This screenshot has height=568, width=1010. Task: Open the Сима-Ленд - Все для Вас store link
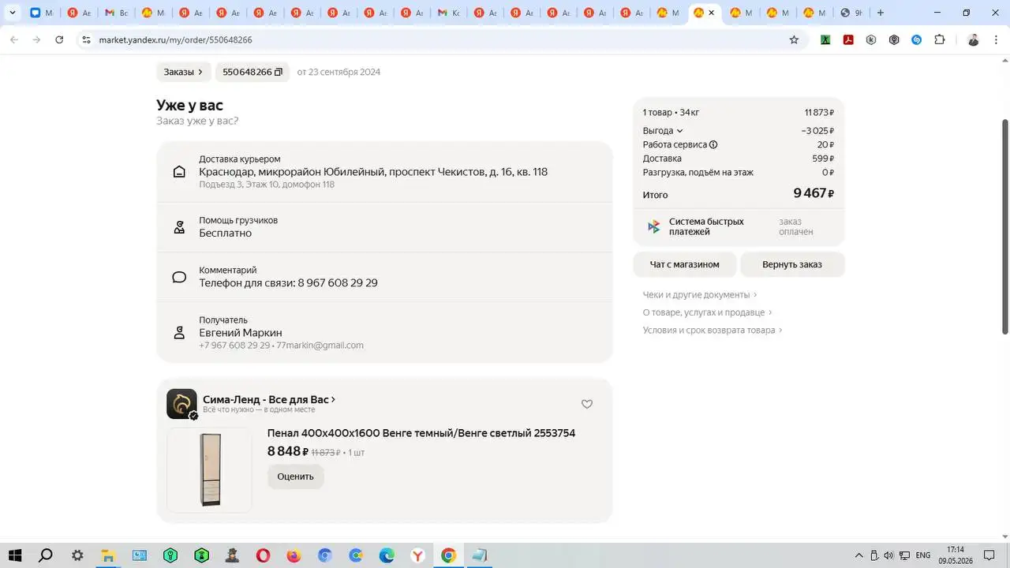(269, 399)
